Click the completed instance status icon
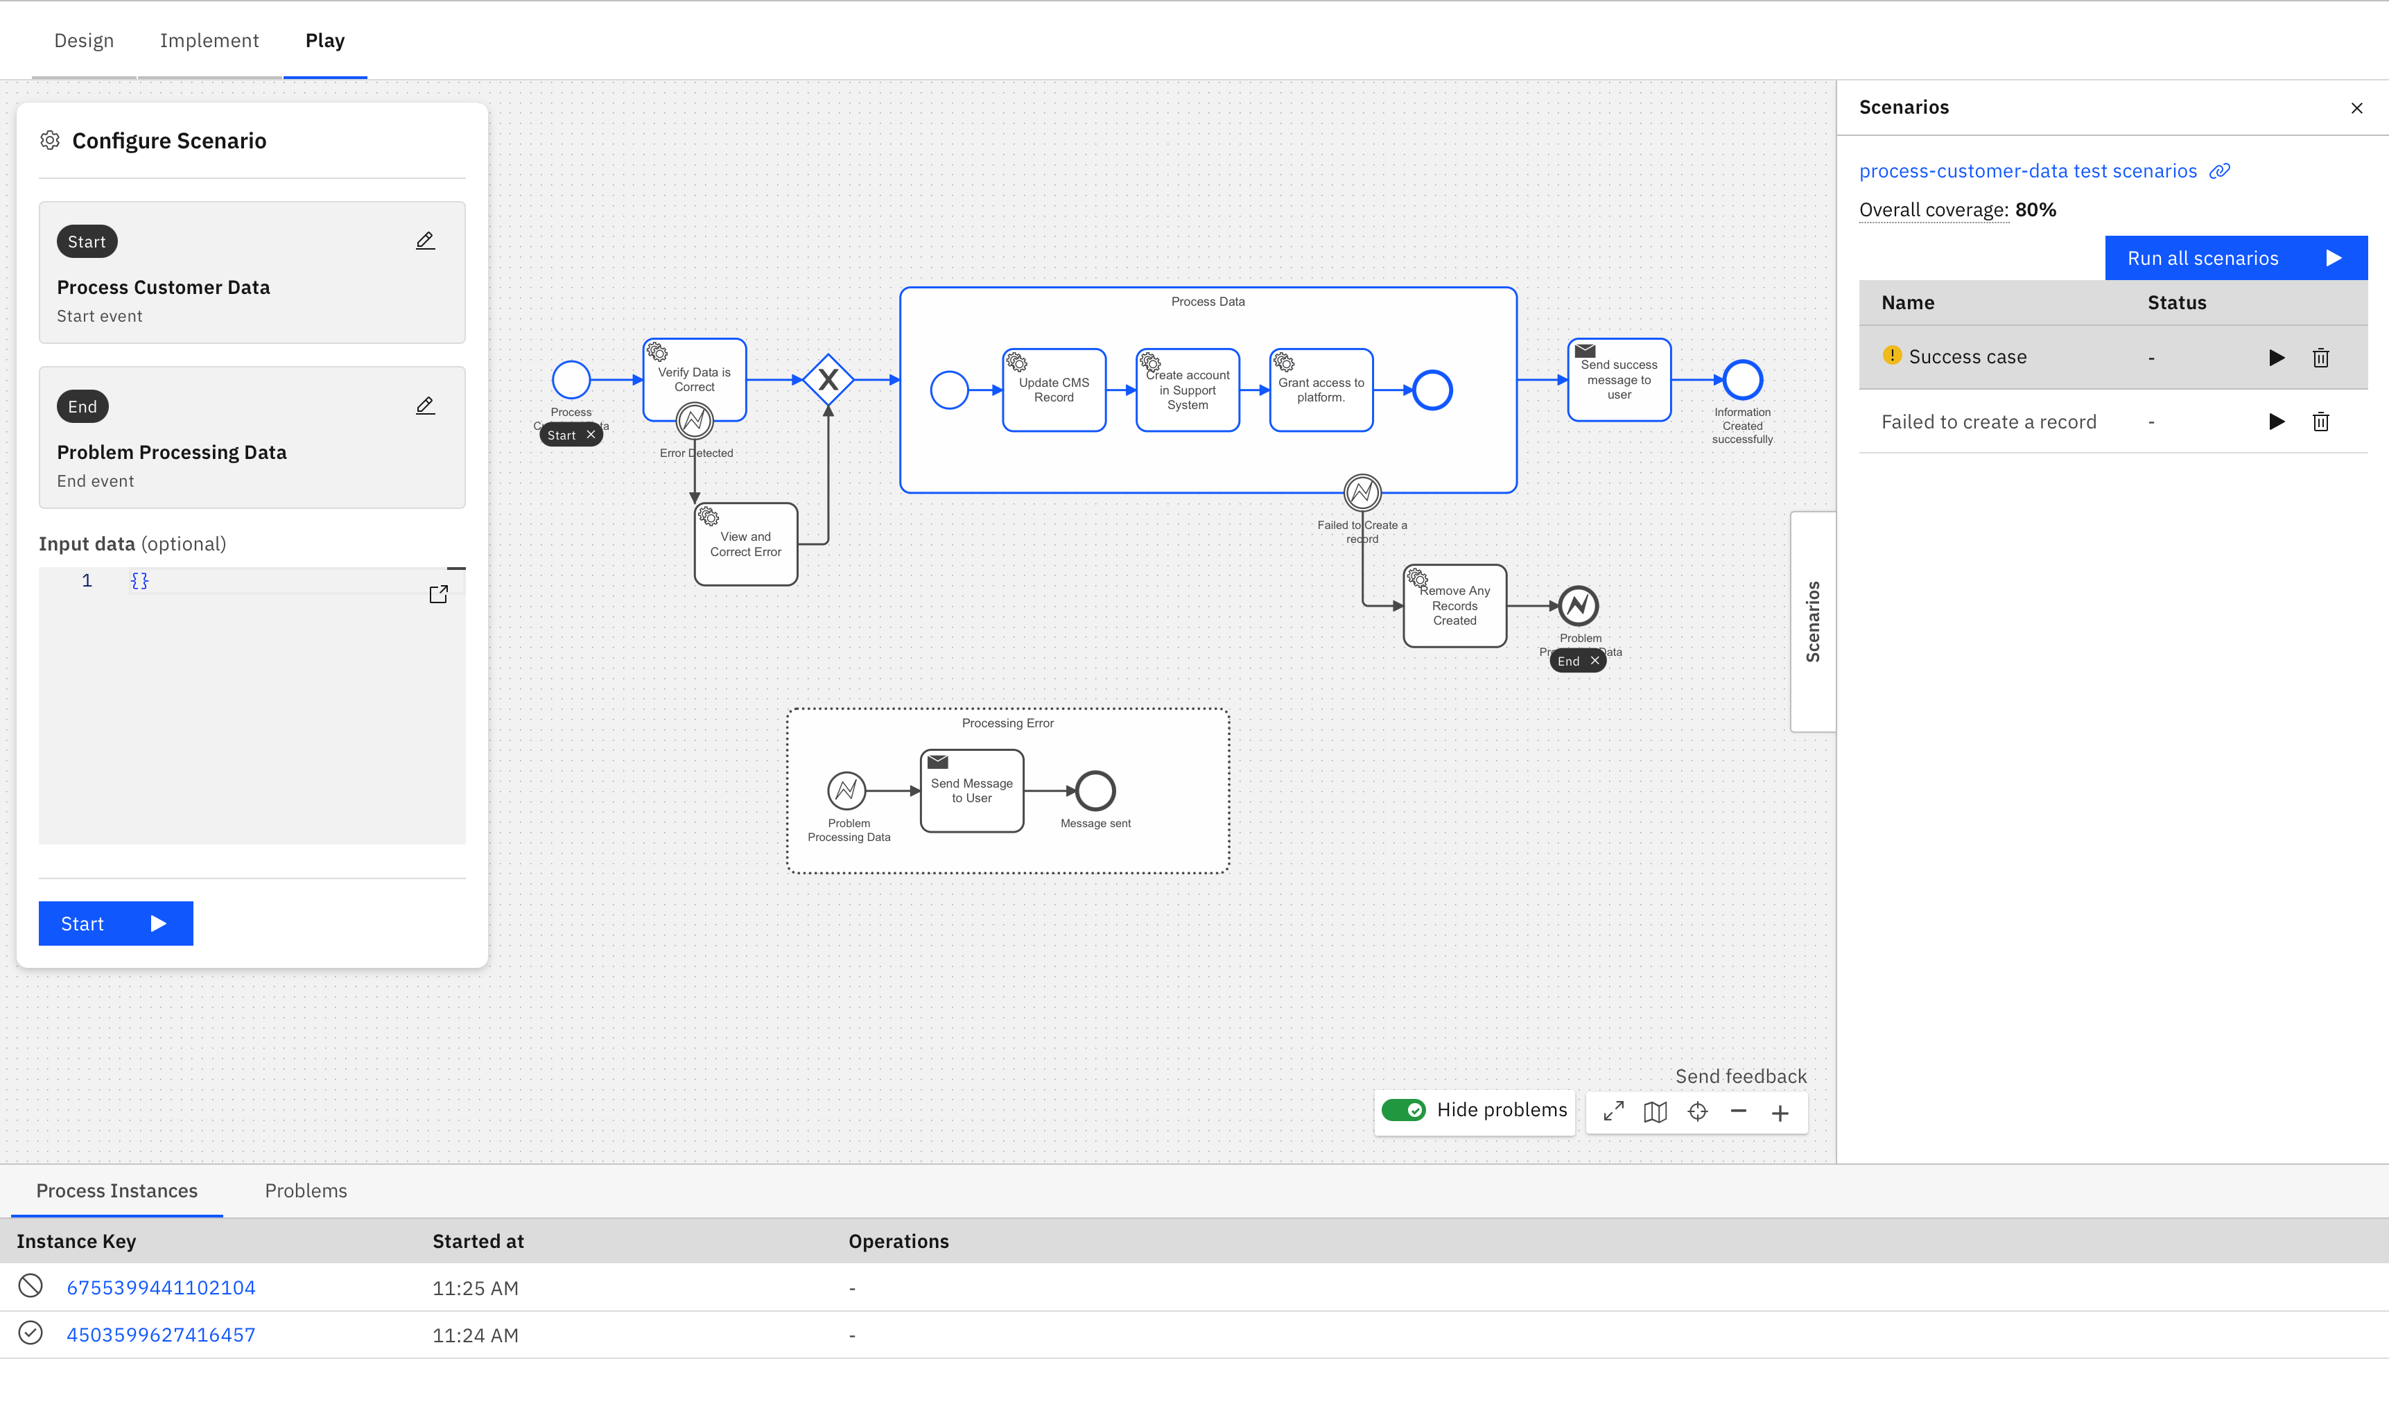 pos(31,1333)
